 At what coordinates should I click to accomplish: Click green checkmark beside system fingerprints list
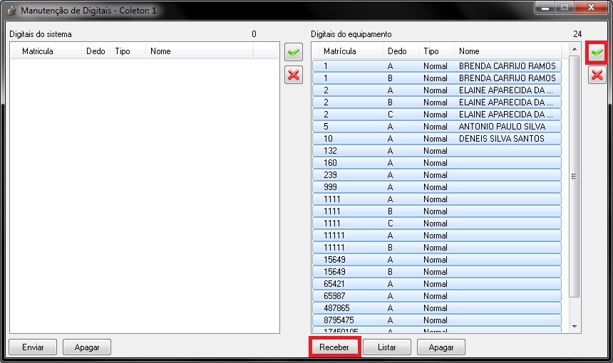293,52
